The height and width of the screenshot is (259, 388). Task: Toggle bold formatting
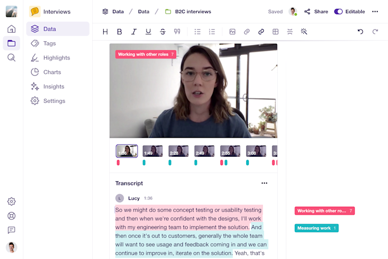[120, 32]
